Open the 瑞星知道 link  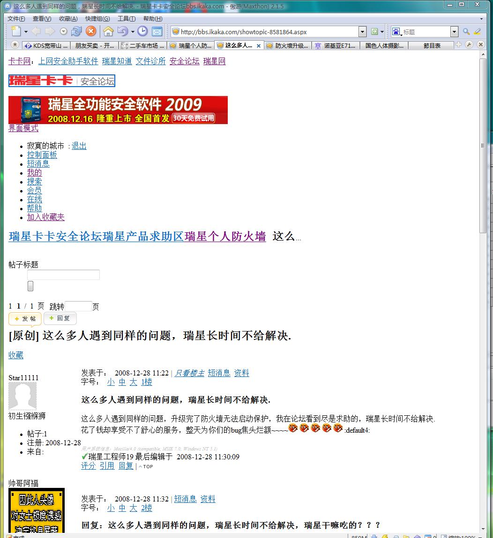[117, 61]
